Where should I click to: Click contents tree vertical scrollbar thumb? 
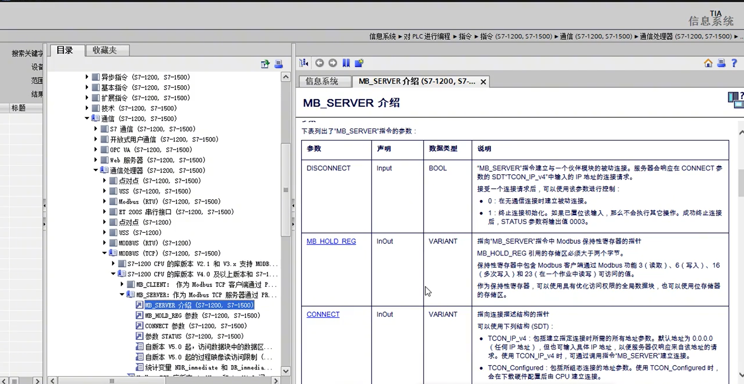point(286,190)
